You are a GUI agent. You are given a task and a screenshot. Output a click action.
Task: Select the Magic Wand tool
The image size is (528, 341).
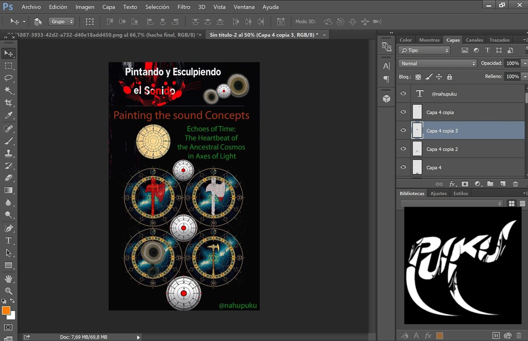pos(8,90)
